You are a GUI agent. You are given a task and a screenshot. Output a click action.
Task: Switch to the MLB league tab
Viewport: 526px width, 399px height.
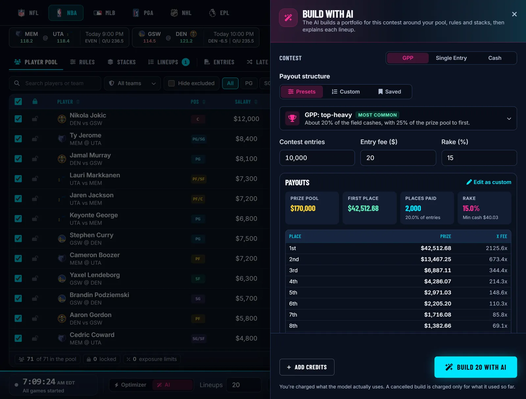tap(104, 13)
